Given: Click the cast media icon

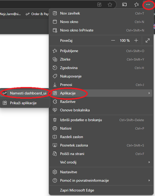Looking at the screenshot, I should point(124,5).
